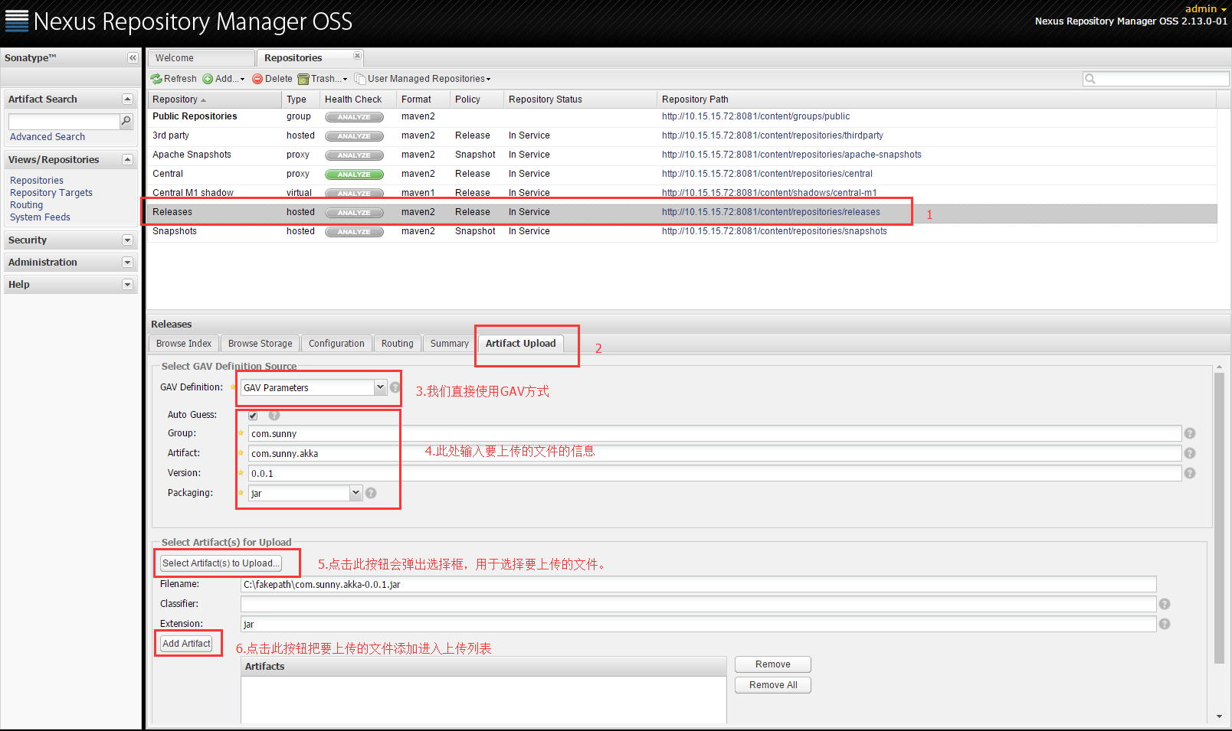Click help icon for Extension field
1232x731 pixels.
(1165, 624)
